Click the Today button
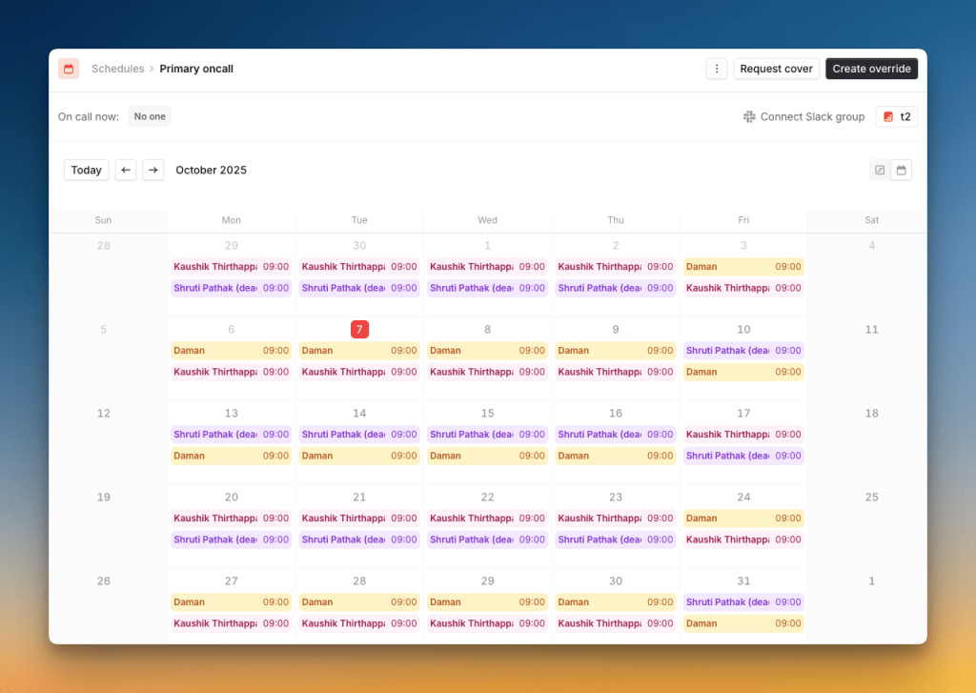 tap(86, 170)
